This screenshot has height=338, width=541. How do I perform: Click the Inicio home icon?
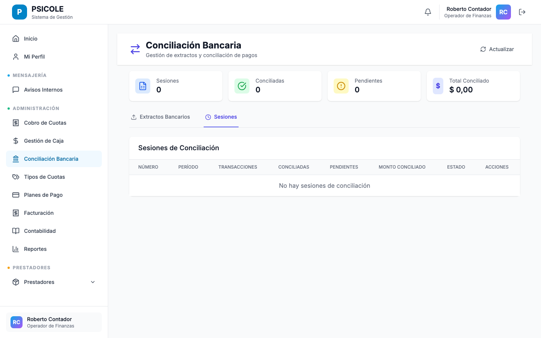point(16,39)
